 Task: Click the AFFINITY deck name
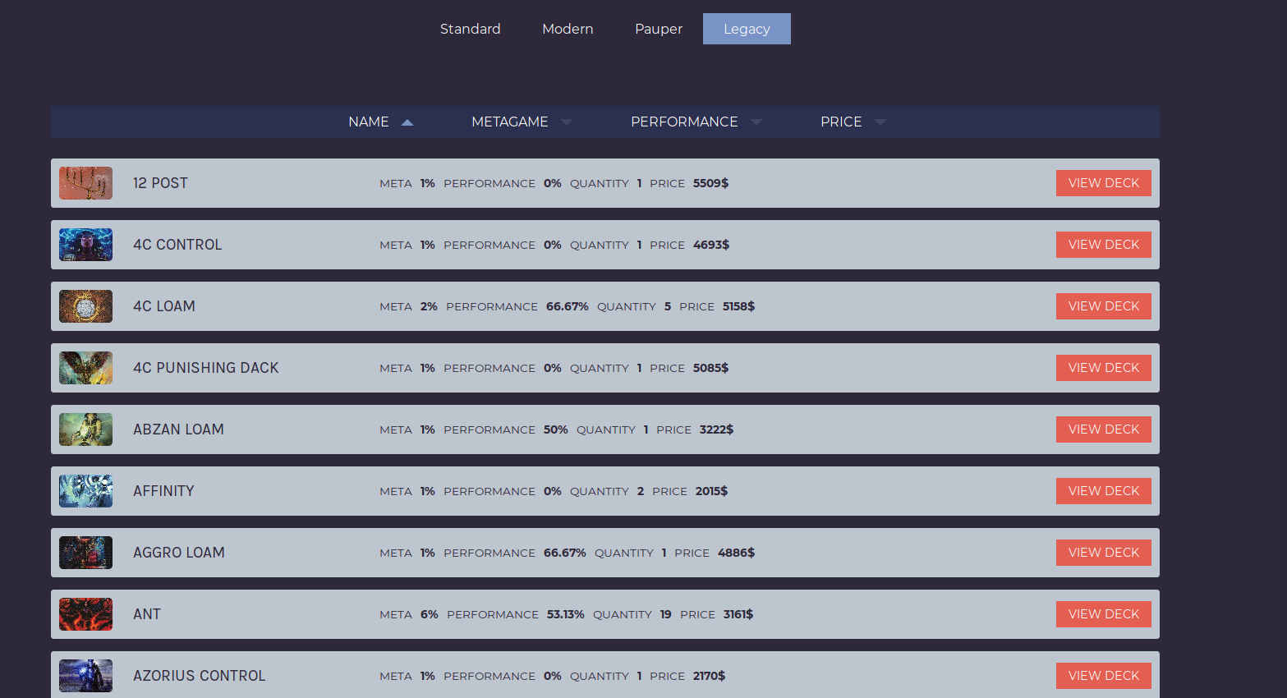[163, 491]
